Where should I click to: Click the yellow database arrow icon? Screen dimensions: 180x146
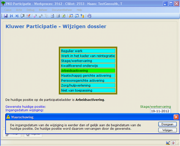tap(82, 16)
